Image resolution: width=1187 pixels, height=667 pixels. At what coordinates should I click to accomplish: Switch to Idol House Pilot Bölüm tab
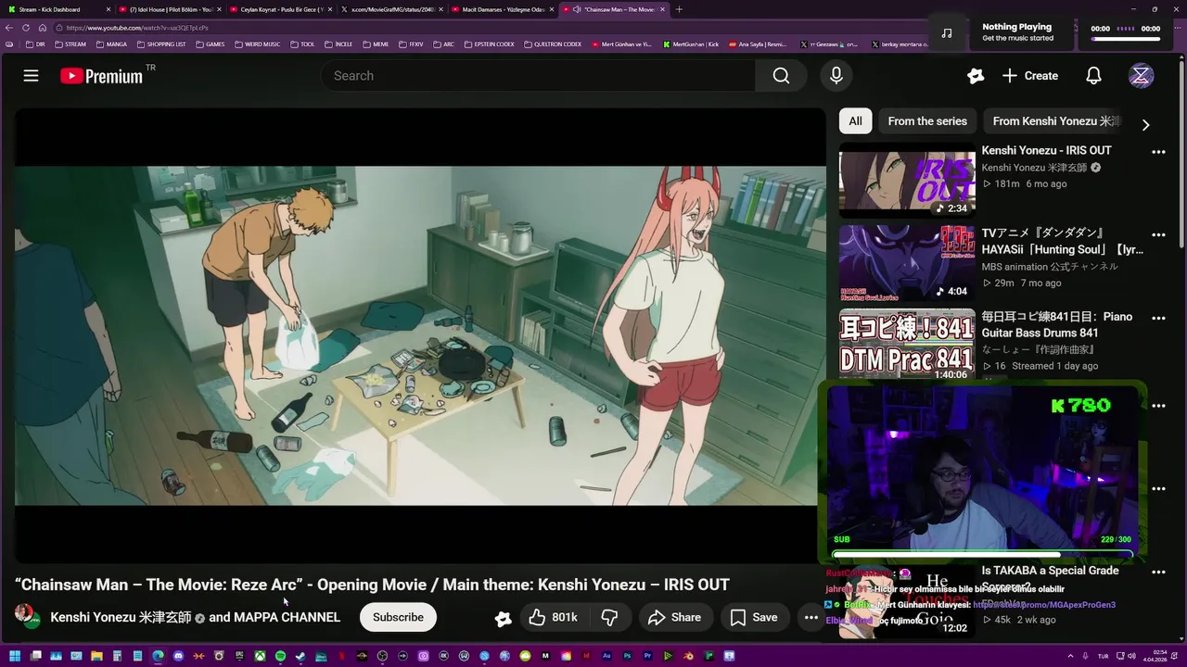click(170, 9)
